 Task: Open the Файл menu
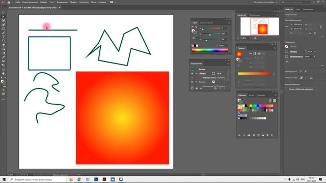click(x=17, y=2)
